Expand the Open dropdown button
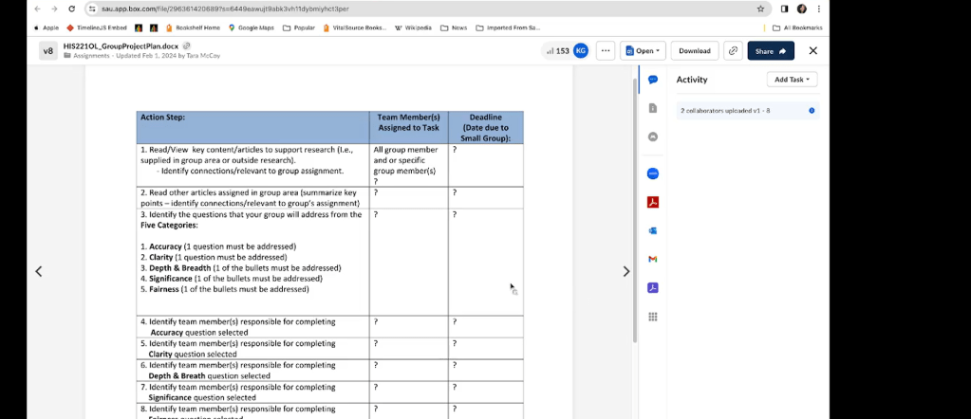Image resolution: width=971 pixels, height=419 pixels. point(644,50)
